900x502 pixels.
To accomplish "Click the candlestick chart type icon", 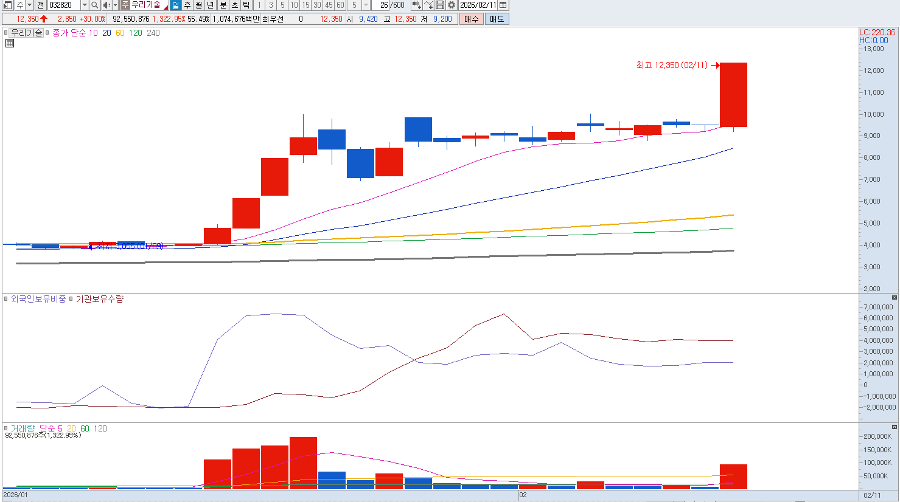I will 416,5.
